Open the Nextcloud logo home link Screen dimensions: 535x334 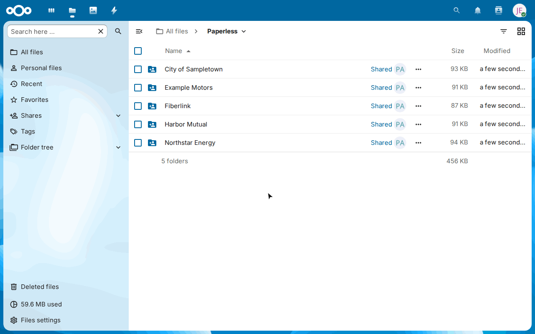19,10
